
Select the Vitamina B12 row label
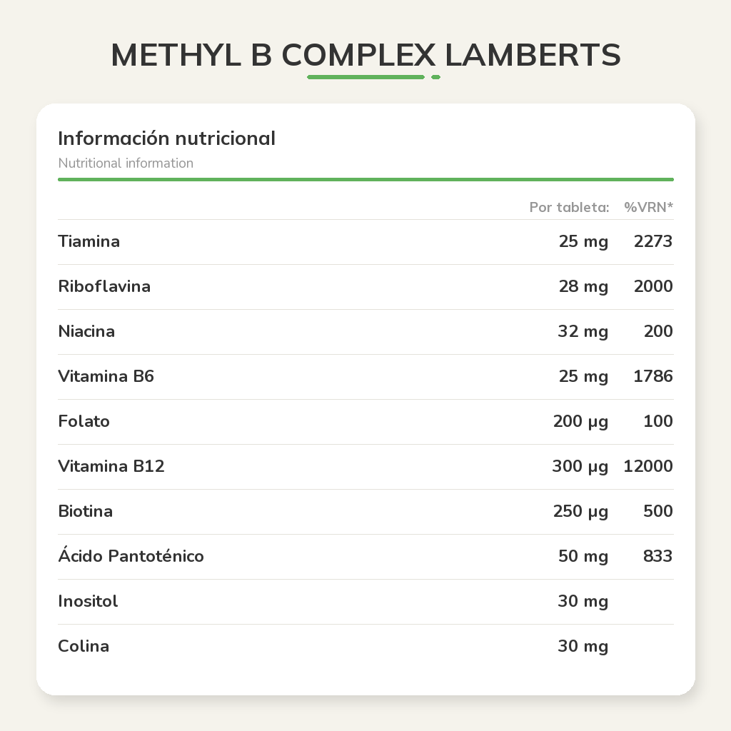111,466
